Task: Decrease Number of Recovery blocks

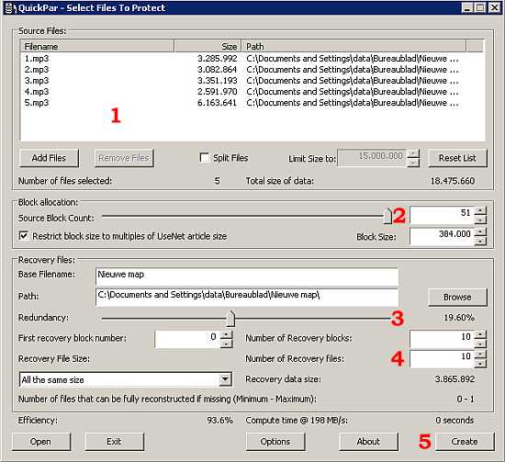Action: (x=480, y=344)
